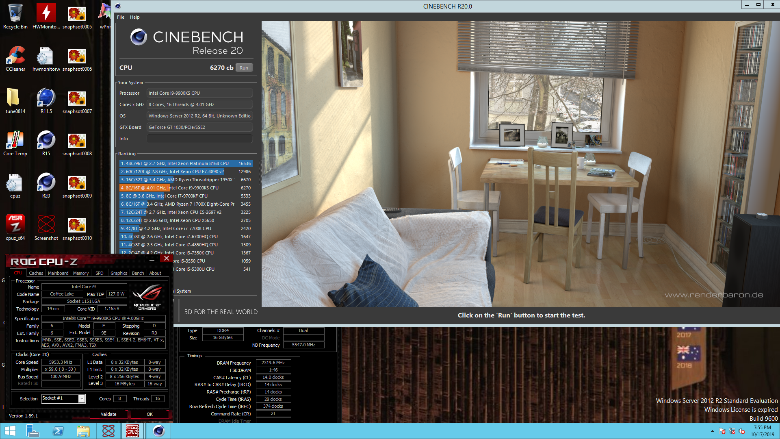
Task: Click the Info input field in Cinebench
Action: point(199,139)
